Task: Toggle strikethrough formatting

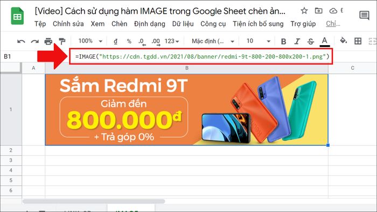Action: (311, 41)
